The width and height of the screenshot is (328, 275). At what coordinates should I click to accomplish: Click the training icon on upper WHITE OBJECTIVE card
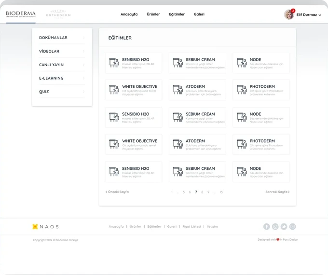[114, 90]
